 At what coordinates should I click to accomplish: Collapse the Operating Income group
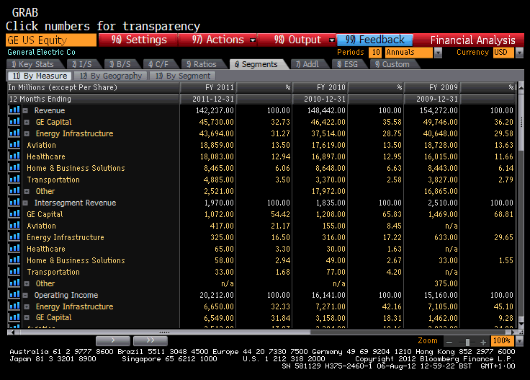25,296
